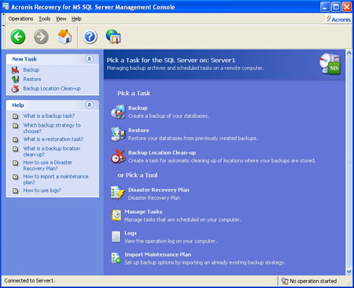Click help icon beside 'What is a backup task?'

pos(16,116)
